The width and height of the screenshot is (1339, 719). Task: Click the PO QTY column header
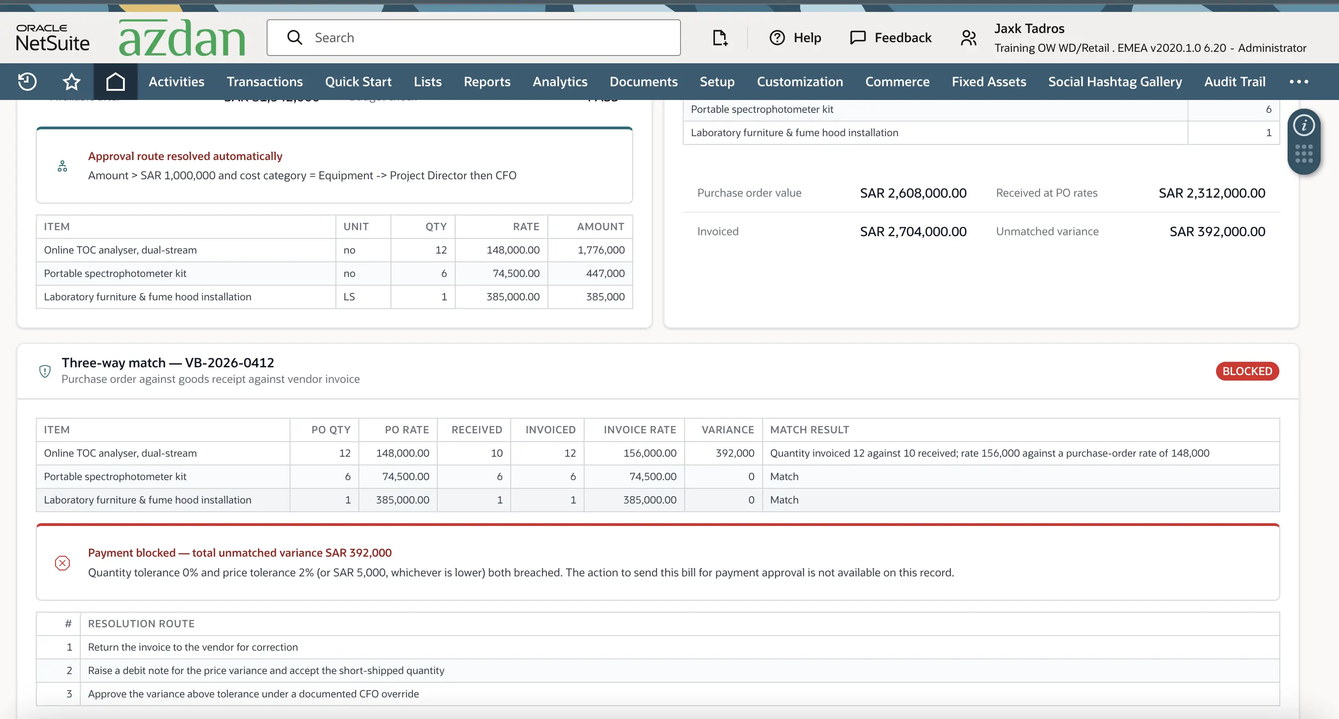(330, 430)
